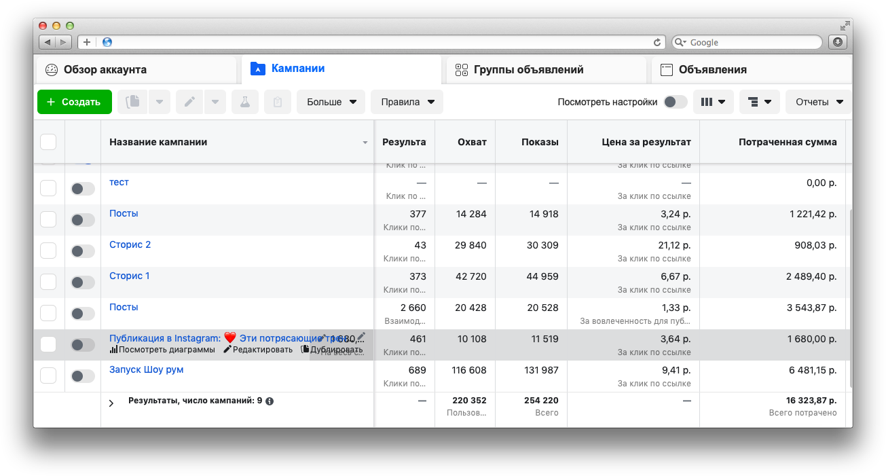Viewport: 886px width, 476px height.
Task: Open the Больше dropdown
Action: coord(331,102)
